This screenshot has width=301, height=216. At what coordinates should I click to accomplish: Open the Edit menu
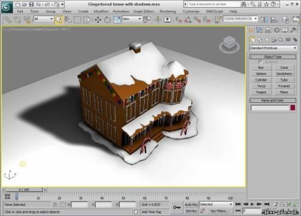point(20,11)
